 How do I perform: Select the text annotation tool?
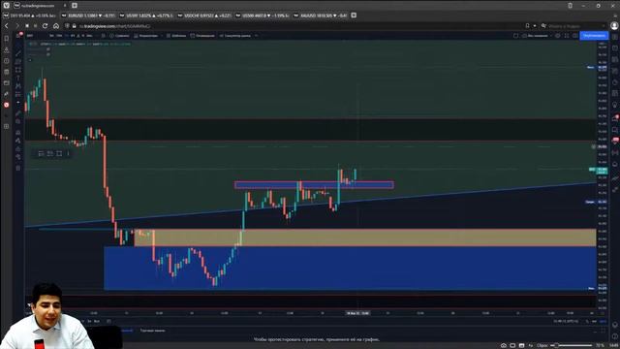[18, 78]
